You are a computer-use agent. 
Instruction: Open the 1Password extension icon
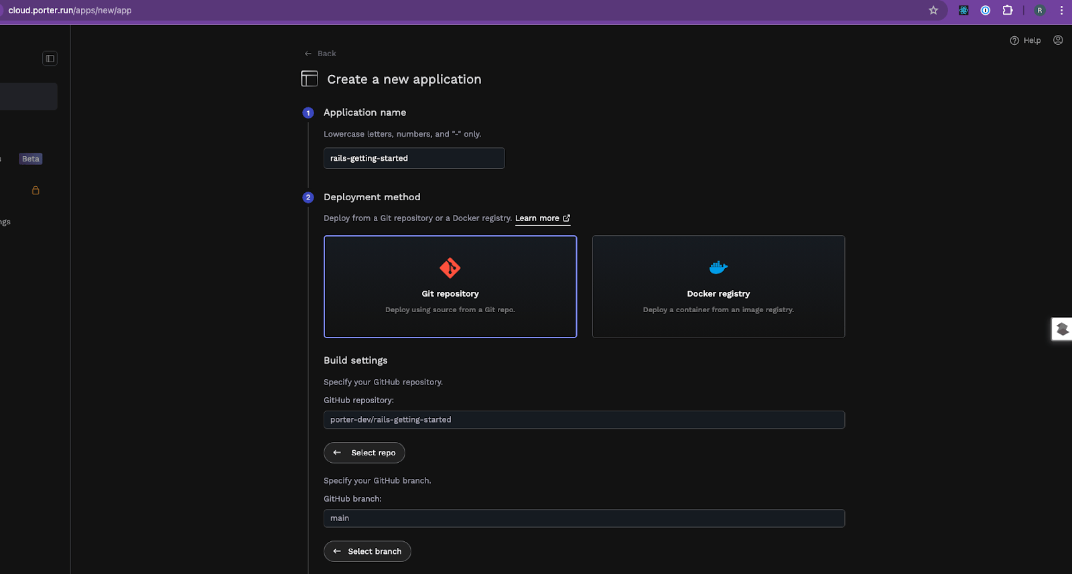[x=986, y=10]
